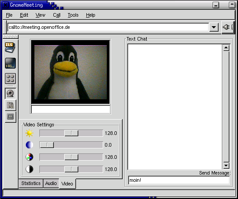Screen dimensions: 238x199
Task: Click the contrast slider handle
Action: 71,169
